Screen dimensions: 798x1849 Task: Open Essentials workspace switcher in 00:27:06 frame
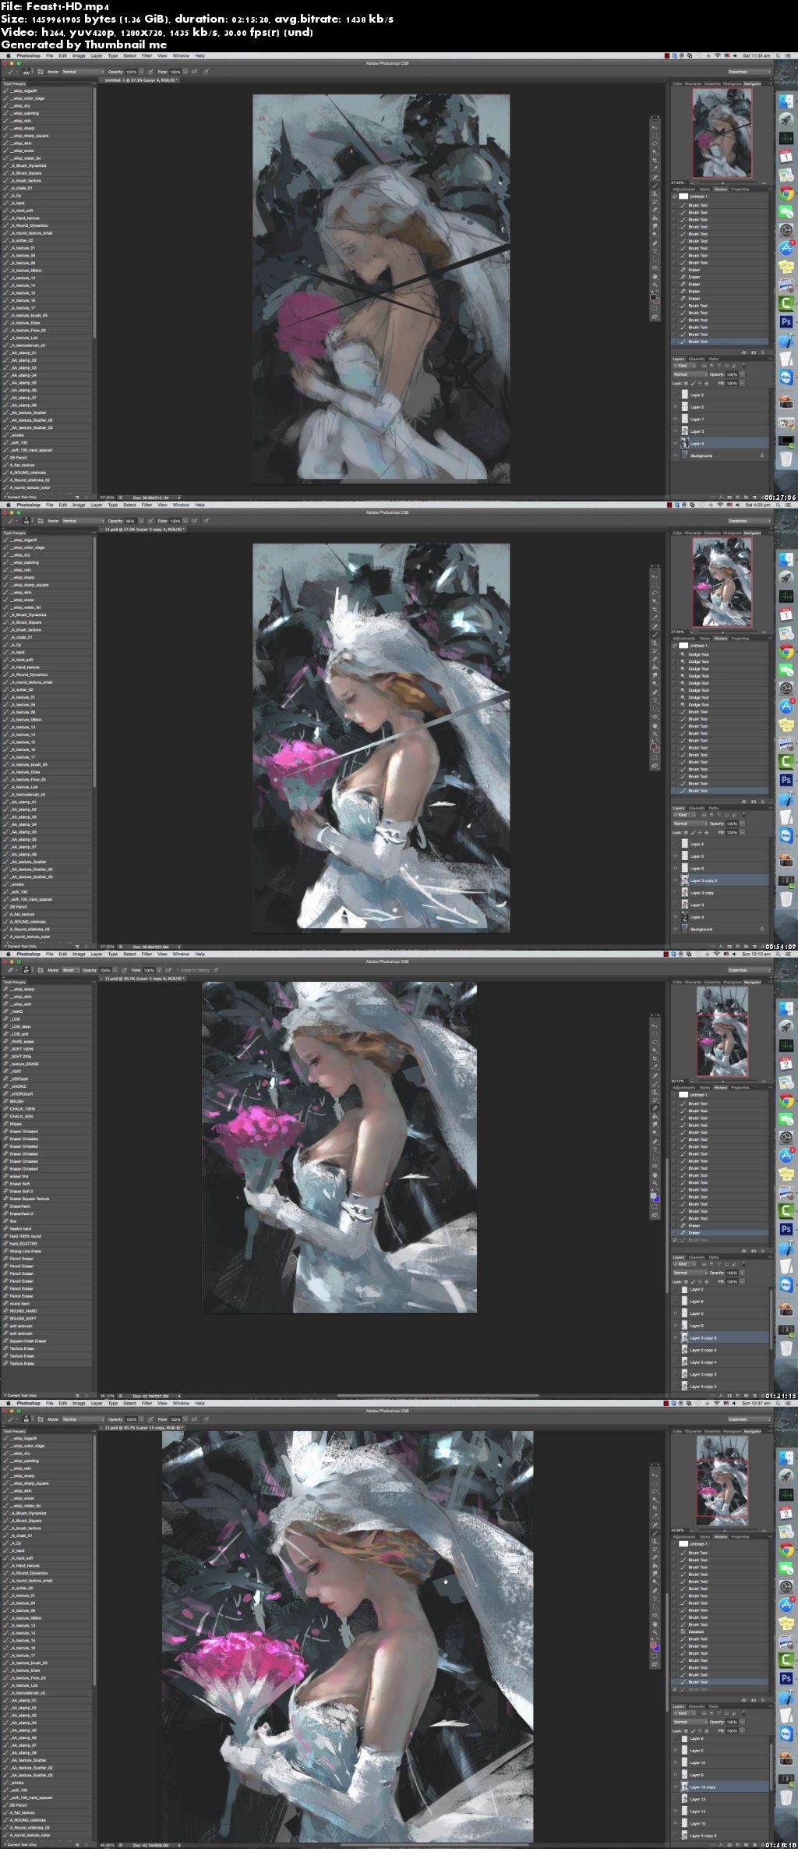point(749,72)
